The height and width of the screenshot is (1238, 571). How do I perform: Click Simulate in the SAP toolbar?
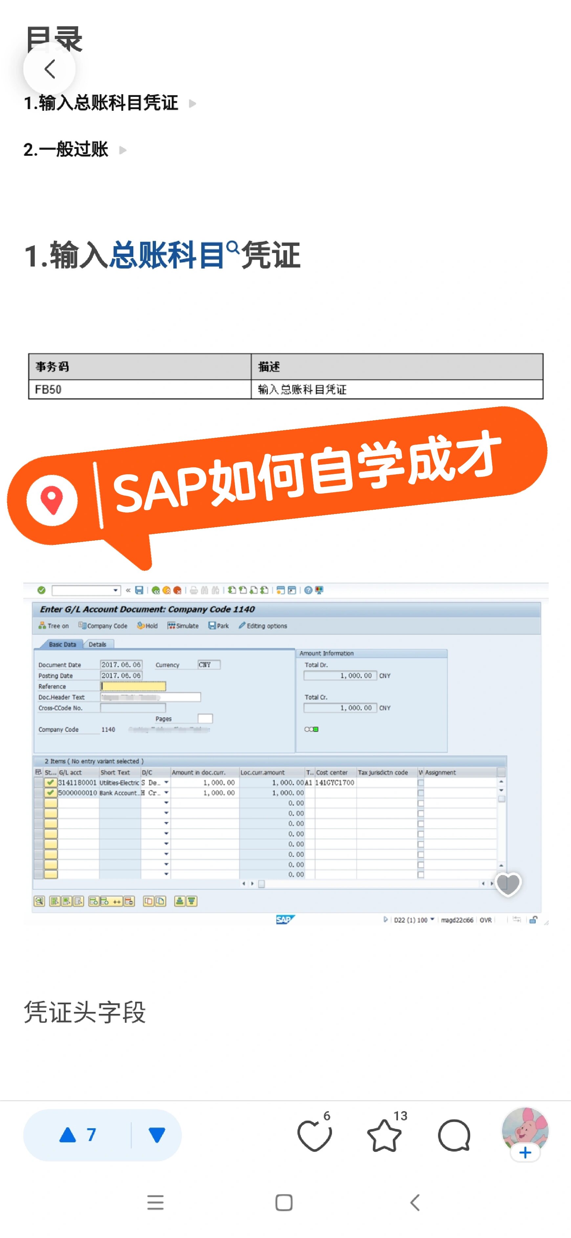(x=183, y=626)
